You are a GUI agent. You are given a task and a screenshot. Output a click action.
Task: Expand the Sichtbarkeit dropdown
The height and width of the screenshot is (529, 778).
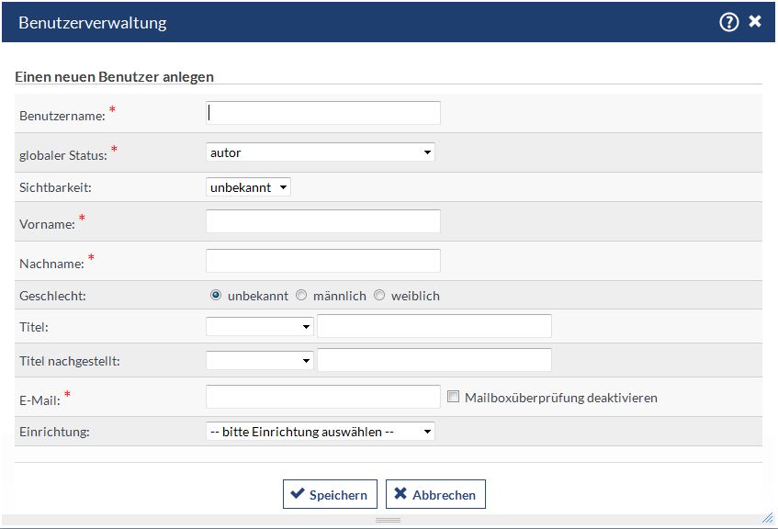coord(248,187)
